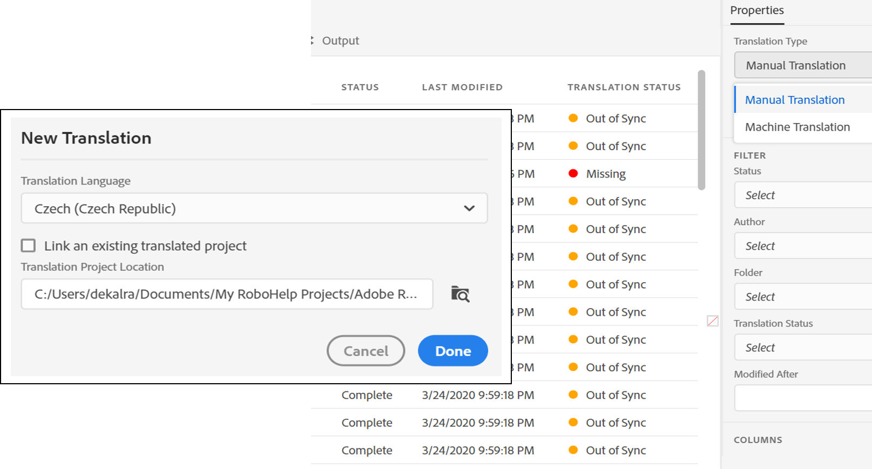Click the table's vertical scrollbar thumb
The image size is (872, 469).
pyautogui.click(x=701, y=130)
